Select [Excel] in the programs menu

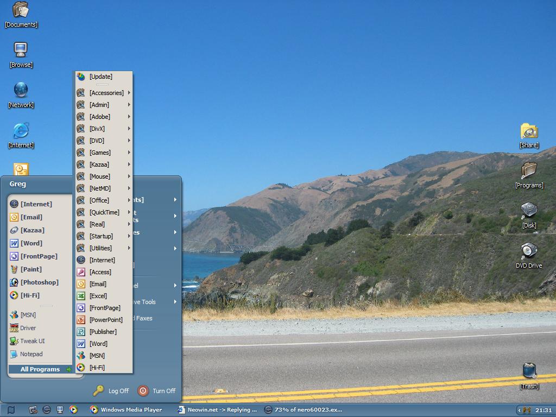tap(104, 296)
